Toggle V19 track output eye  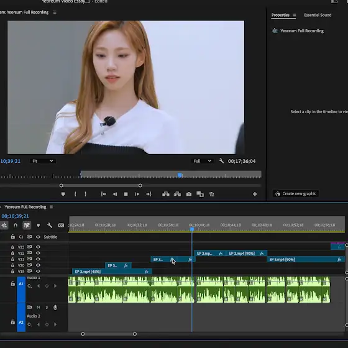38,271
